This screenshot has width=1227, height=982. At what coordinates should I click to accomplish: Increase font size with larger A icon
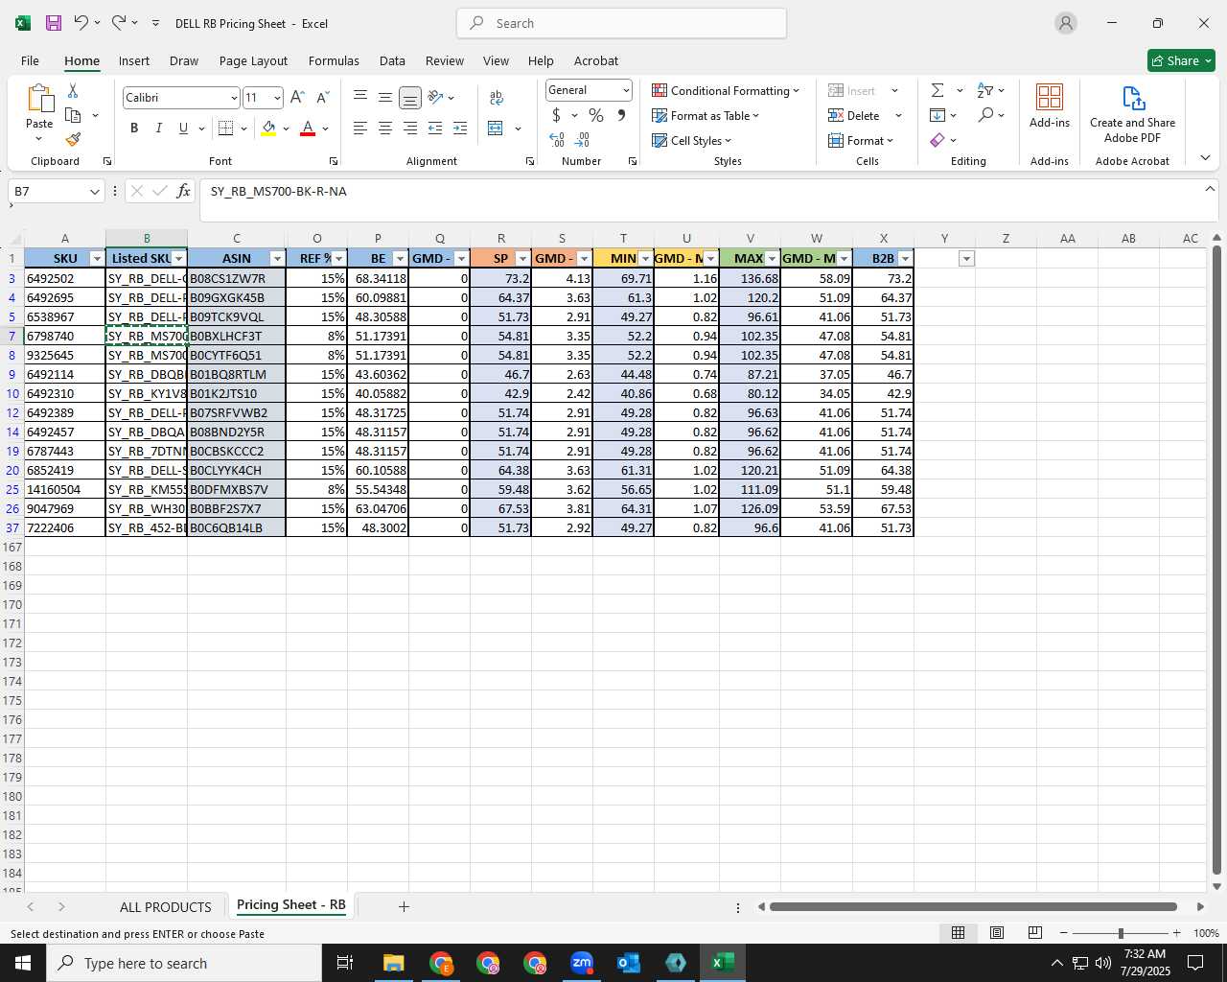click(x=297, y=98)
